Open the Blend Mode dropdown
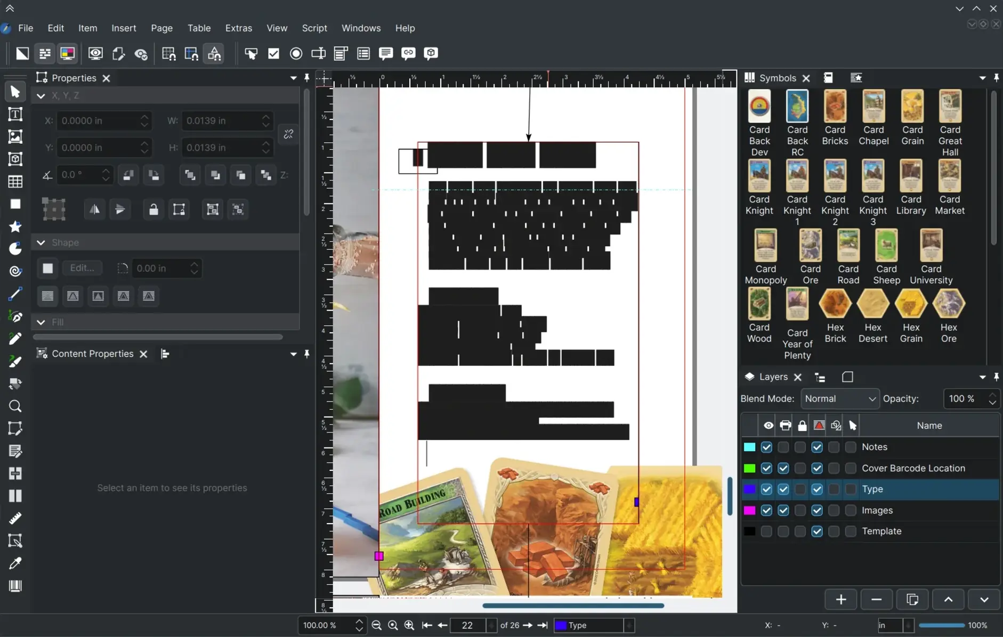 point(839,399)
